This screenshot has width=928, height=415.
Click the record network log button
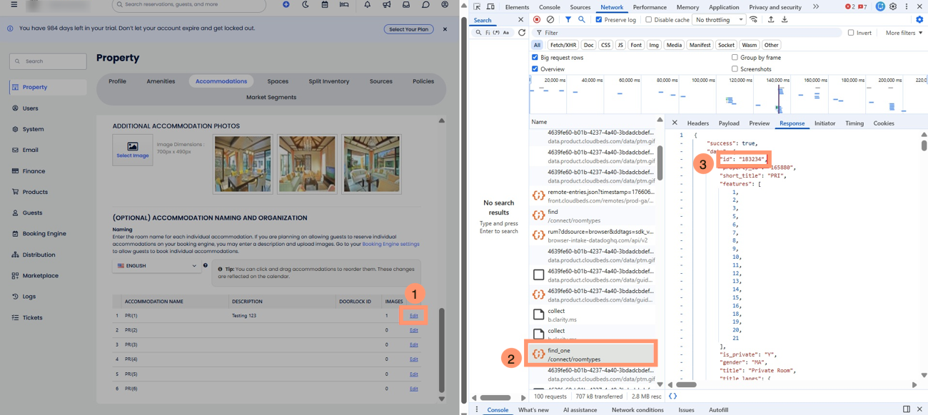click(537, 20)
